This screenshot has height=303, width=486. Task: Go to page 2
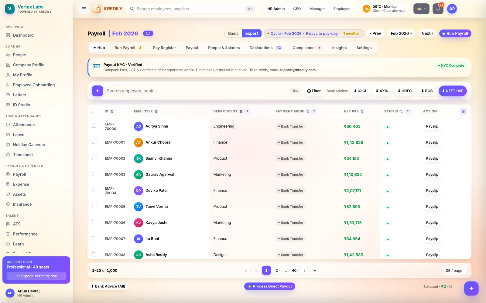(x=277, y=271)
